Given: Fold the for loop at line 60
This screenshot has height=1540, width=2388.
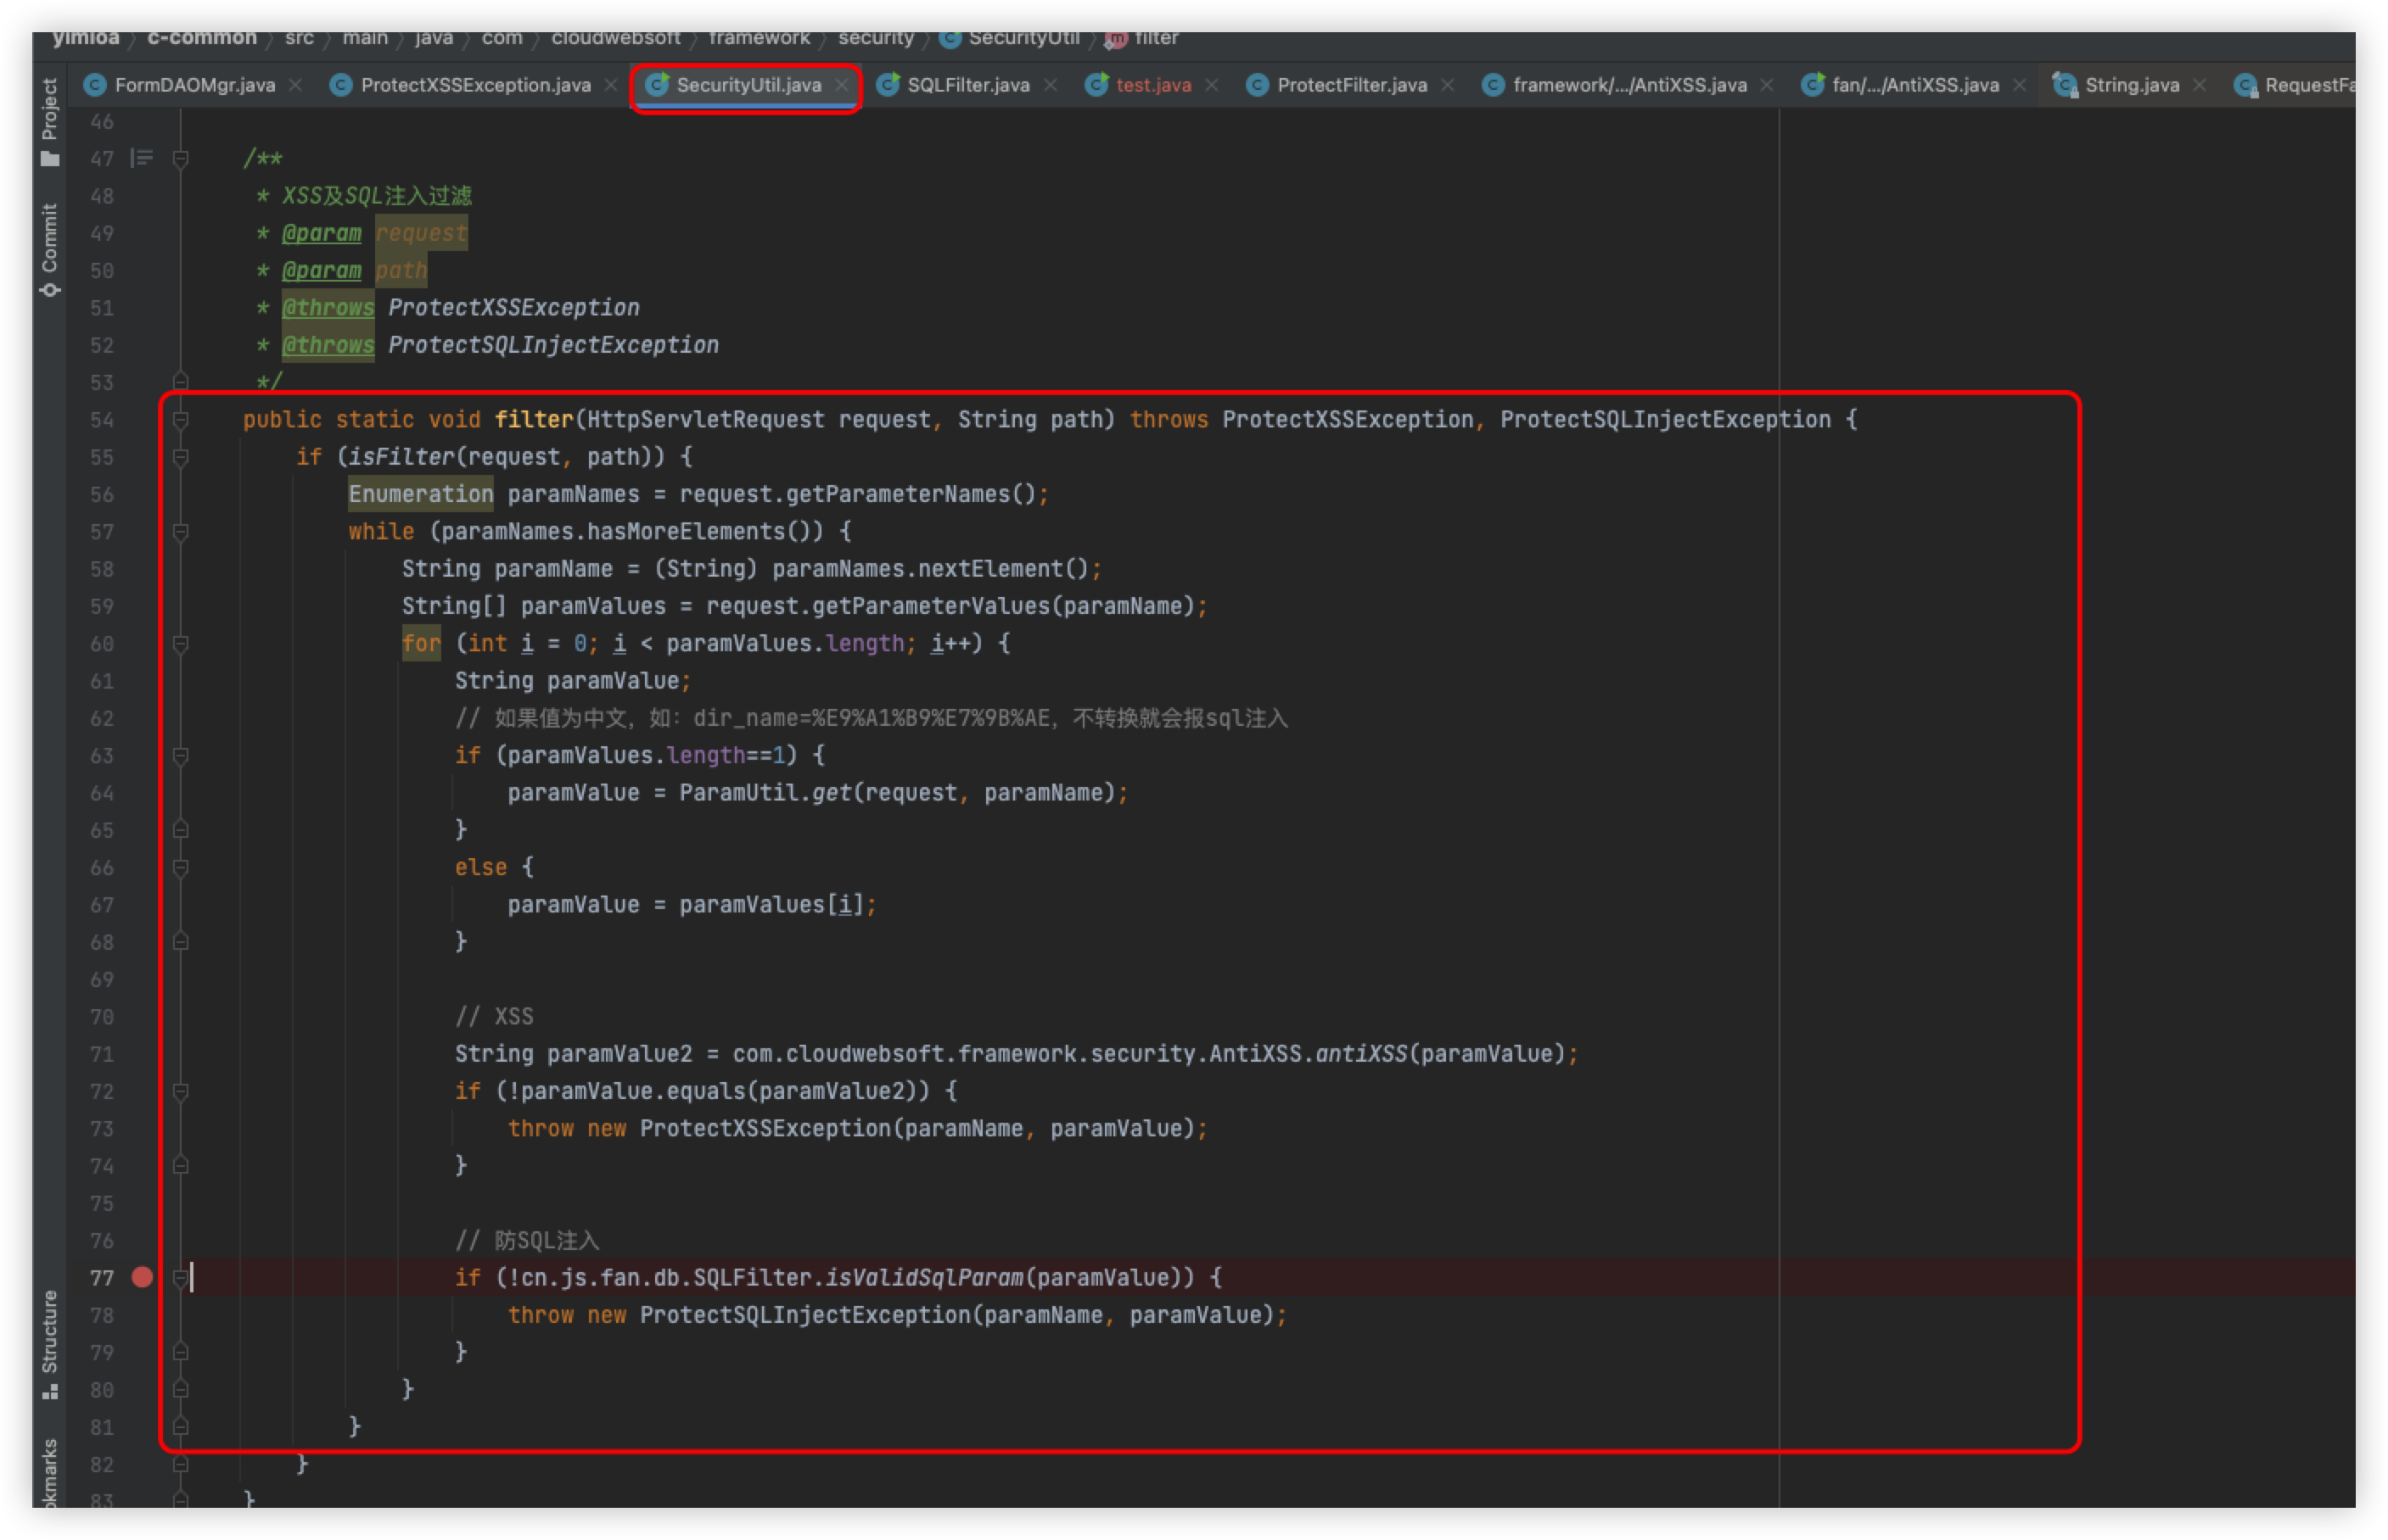Looking at the screenshot, I should coord(181,644).
